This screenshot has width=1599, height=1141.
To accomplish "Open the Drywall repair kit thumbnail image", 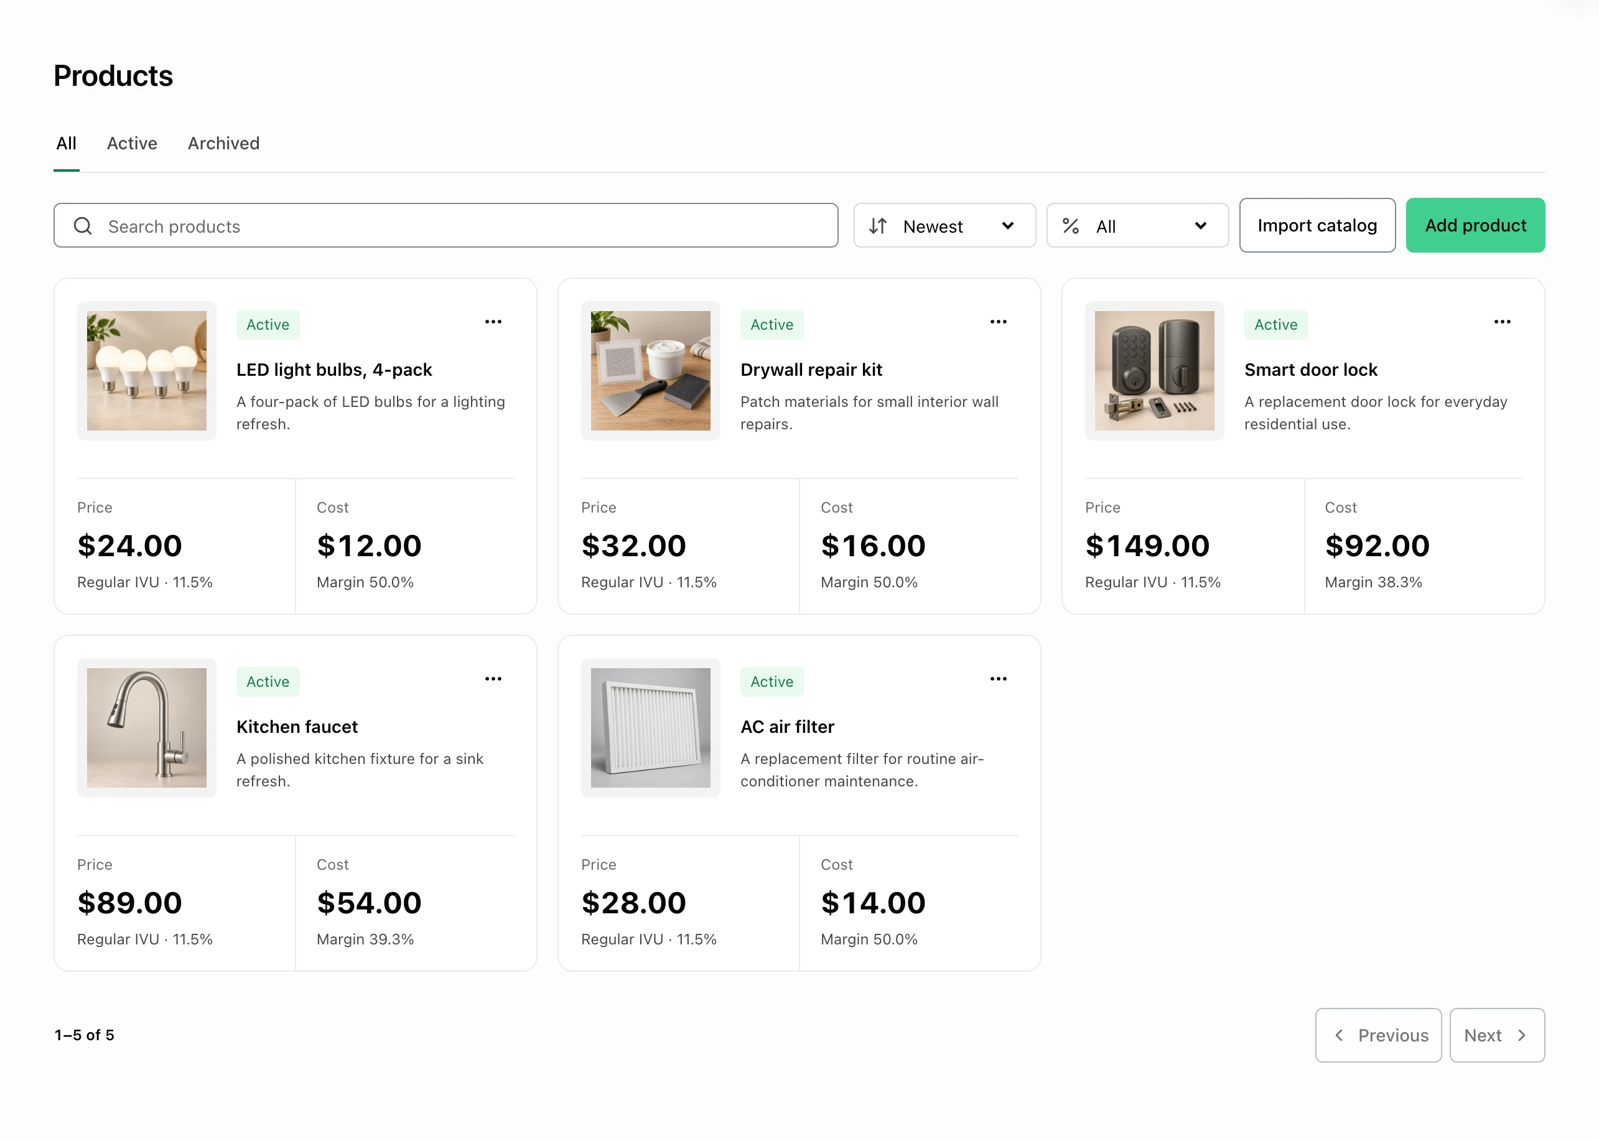I will tap(651, 371).
